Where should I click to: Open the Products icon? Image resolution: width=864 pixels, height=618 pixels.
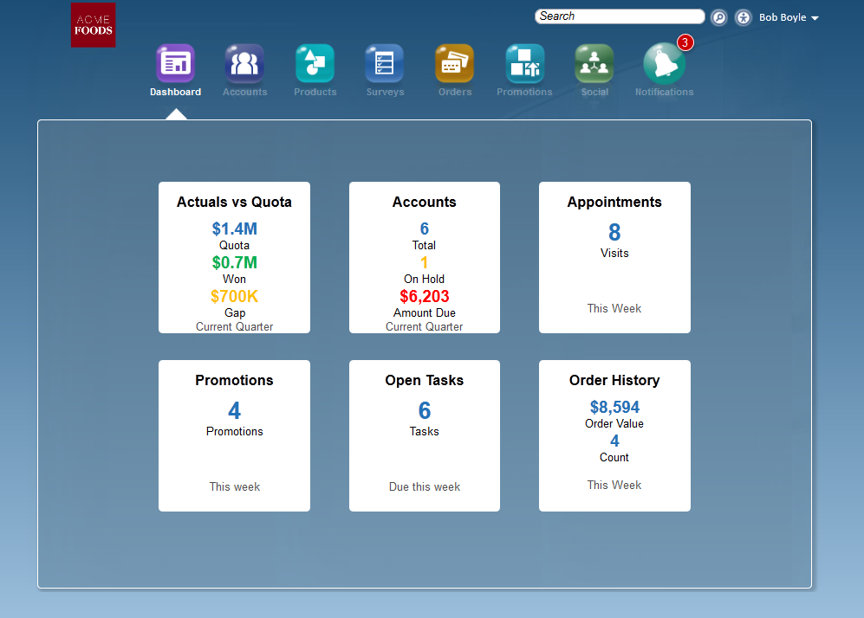315,62
